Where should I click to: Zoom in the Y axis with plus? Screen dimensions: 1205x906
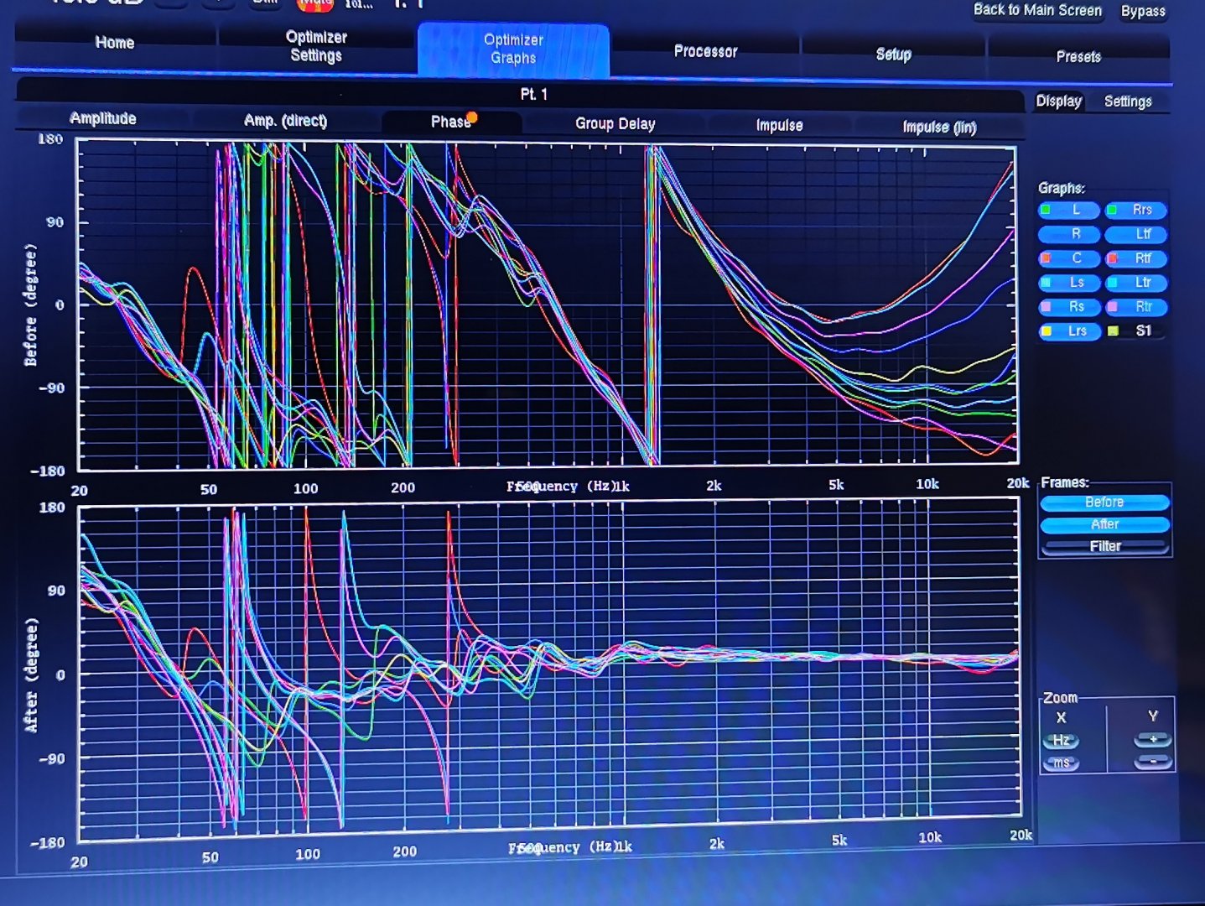pyautogui.click(x=1152, y=740)
